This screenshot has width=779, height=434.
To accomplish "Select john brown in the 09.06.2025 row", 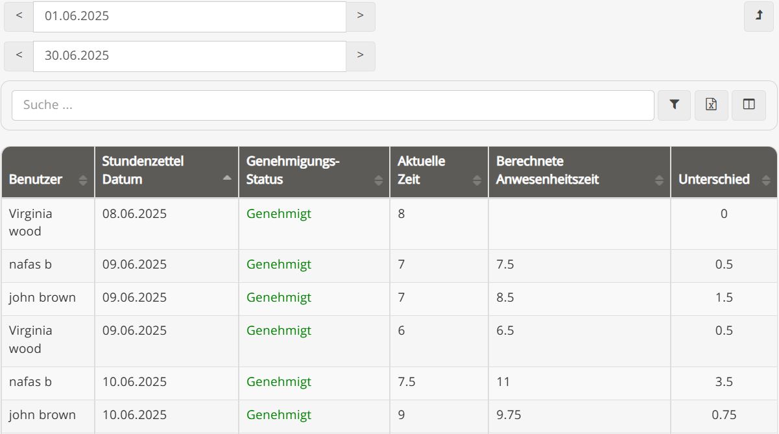I will point(42,297).
